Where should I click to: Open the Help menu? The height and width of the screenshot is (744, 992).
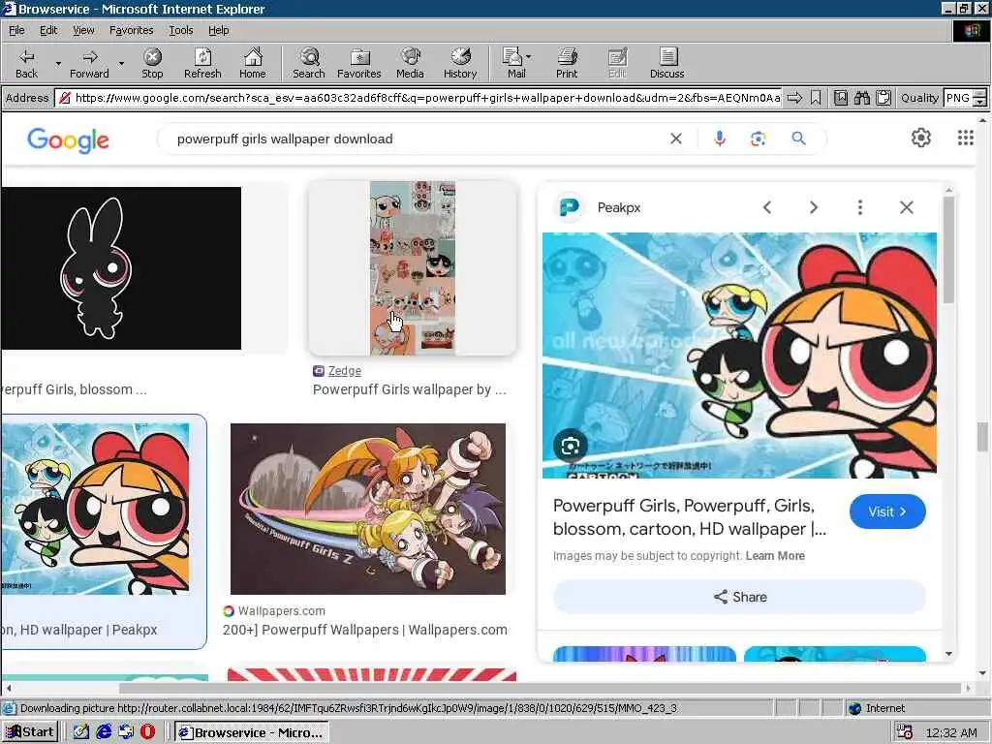218,30
